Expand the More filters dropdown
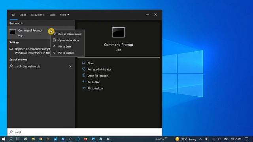 coord(64,15)
